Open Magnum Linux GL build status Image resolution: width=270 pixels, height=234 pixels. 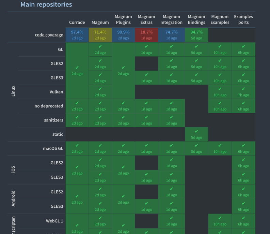tap(100, 49)
